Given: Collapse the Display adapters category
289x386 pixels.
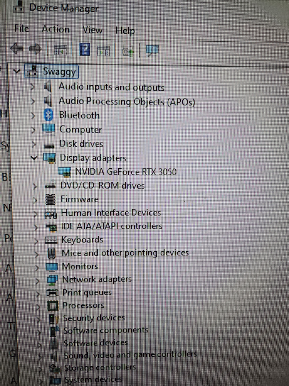Looking at the screenshot, I should (x=34, y=158).
